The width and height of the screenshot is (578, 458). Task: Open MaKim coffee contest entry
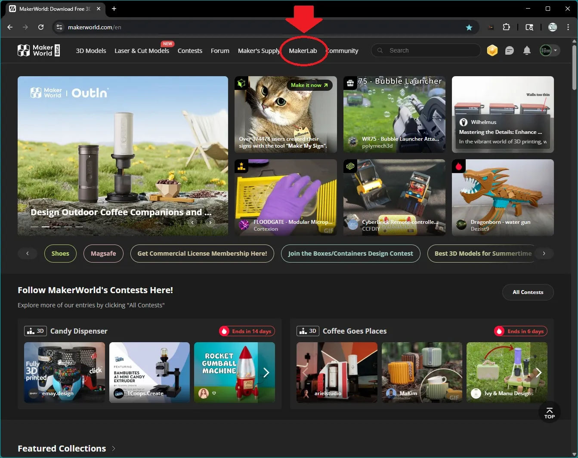[x=422, y=373]
